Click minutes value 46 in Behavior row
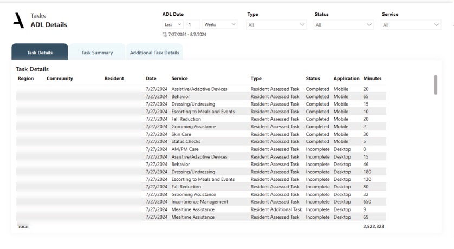This screenshot has height=249, width=454. pyautogui.click(x=366, y=164)
